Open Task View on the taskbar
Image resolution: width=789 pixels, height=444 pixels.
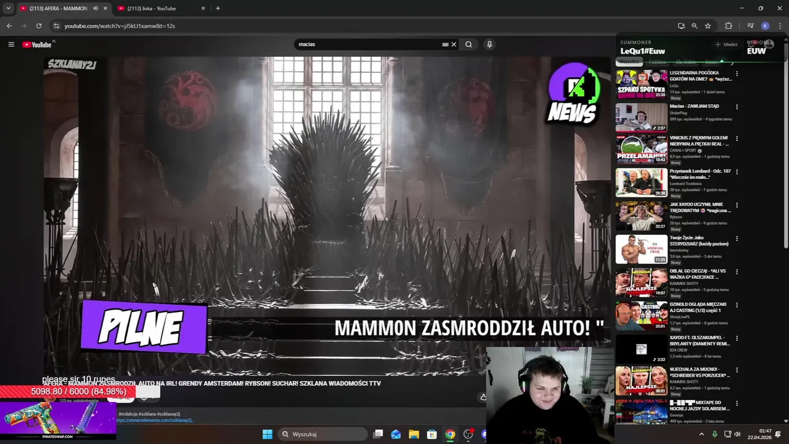[378, 434]
